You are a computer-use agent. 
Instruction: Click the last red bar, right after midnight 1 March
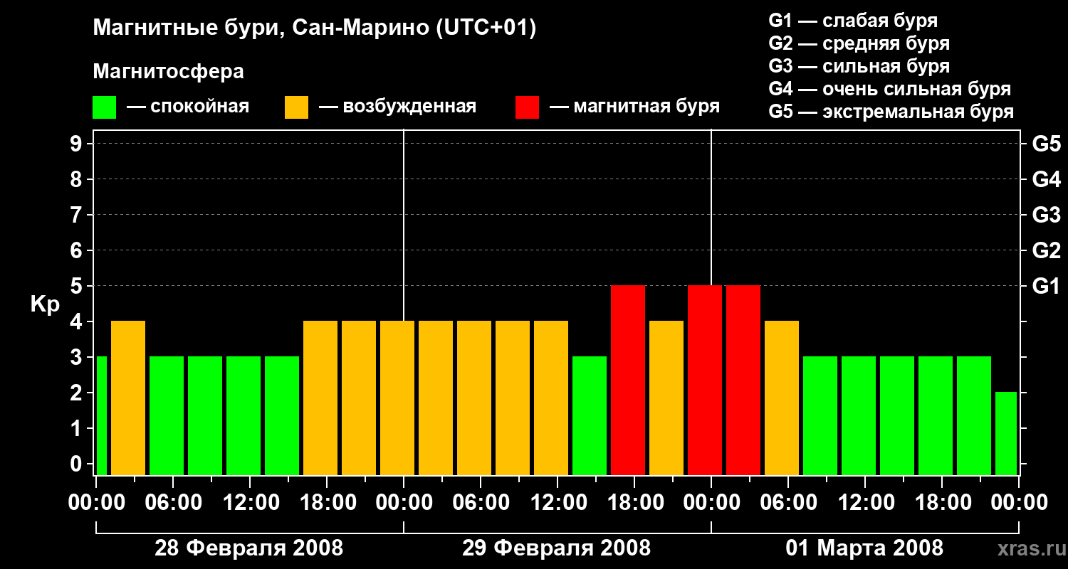click(x=743, y=381)
